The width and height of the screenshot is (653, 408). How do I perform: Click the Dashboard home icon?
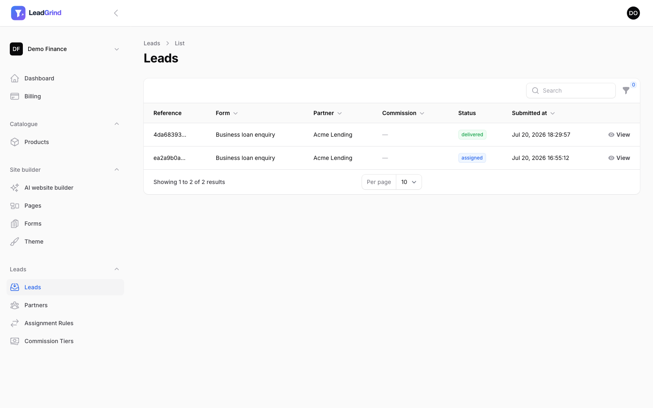click(15, 78)
